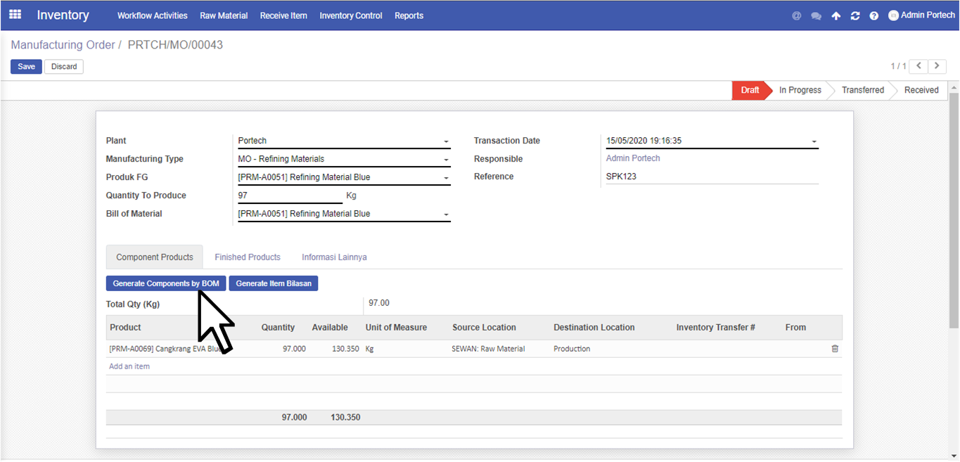Open the conversations chat icon

click(x=816, y=15)
